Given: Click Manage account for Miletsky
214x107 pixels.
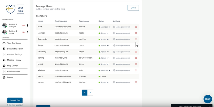Looking at the screenshot, I should tap(122, 71).
